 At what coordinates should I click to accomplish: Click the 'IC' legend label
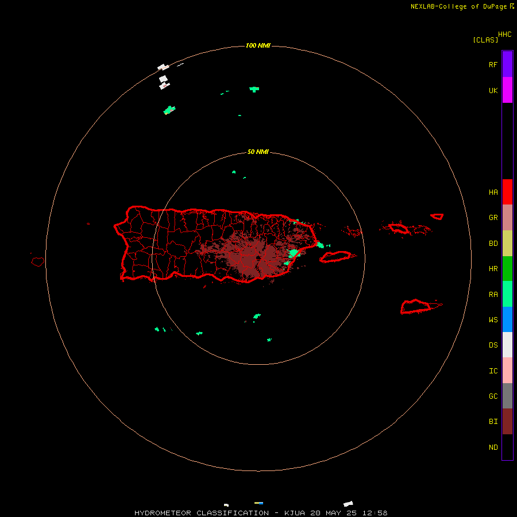[x=493, y=371]
